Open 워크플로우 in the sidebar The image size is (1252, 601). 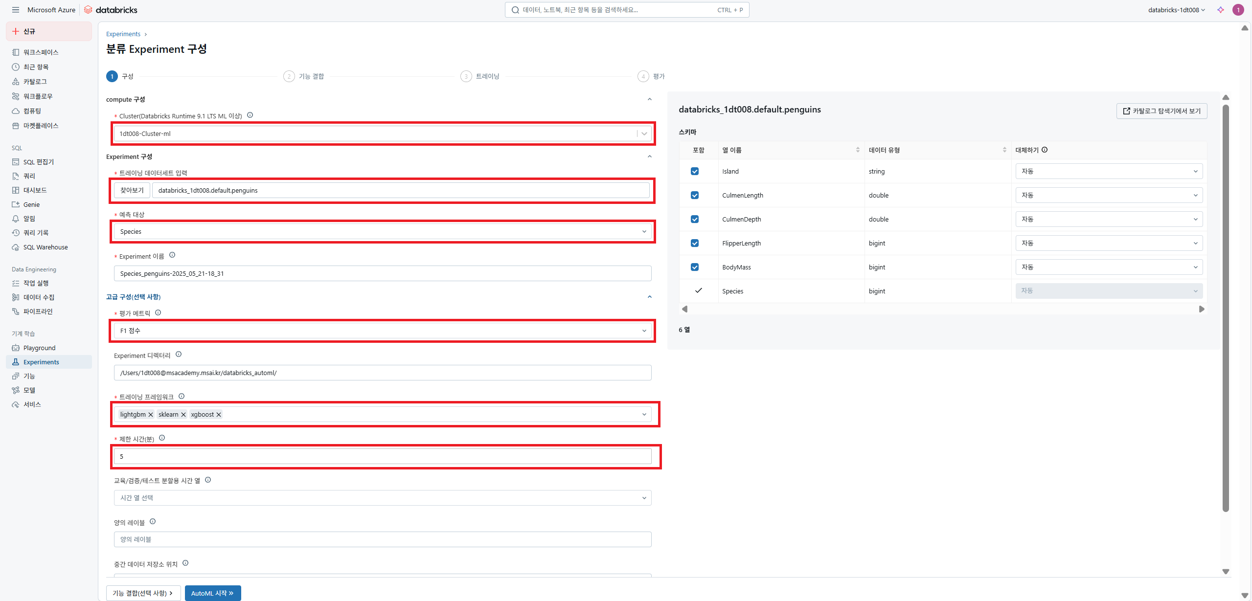pyautogui.click(x=49, y=96)
